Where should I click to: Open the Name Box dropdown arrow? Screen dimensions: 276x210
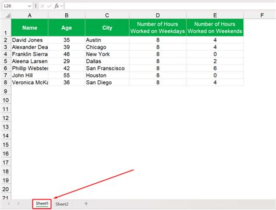tap(29, 6)
